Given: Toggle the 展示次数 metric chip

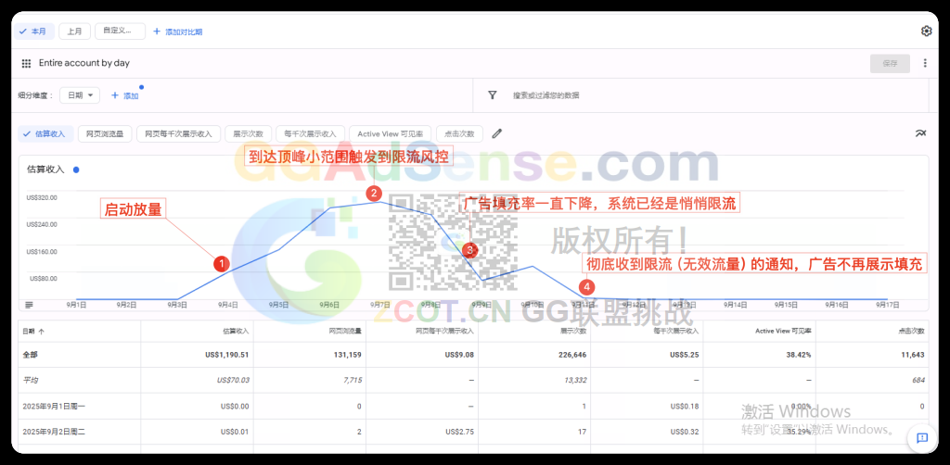Looking at the screenshot, I should tap(249, 133).
